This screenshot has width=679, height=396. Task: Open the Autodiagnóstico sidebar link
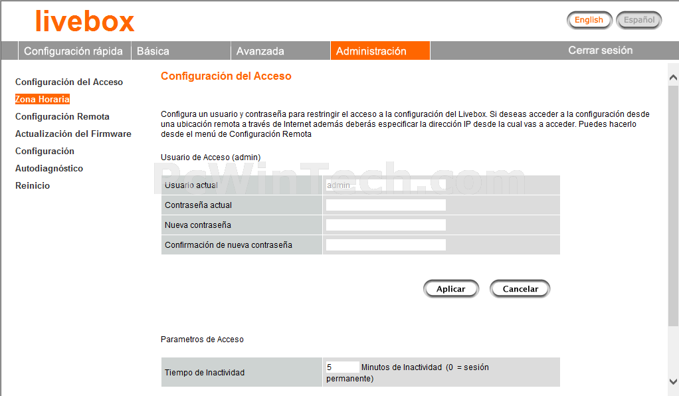click(x=49, y=169)
